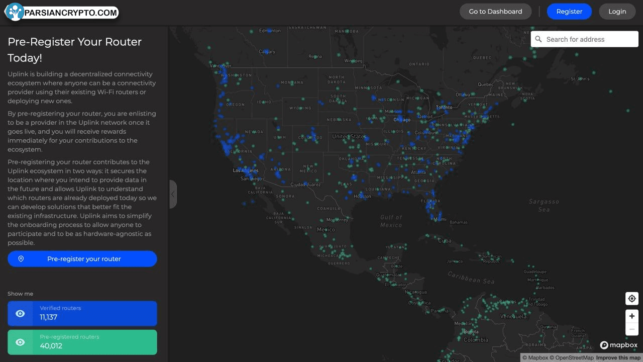Click Cuba label on the map
This screenshot has width=643, height=362.
click(445, 240)
